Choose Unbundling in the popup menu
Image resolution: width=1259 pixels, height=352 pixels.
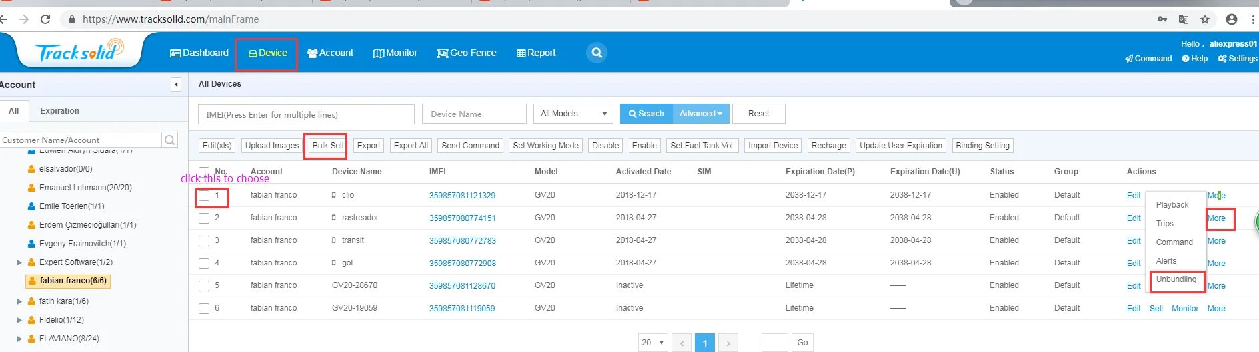click(x=1176, y=279)
